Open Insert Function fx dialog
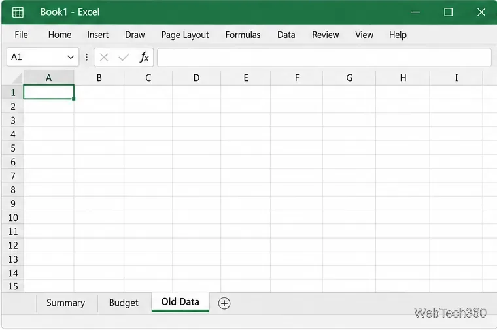This screenshot has height=330, width=497. (145, 58)
